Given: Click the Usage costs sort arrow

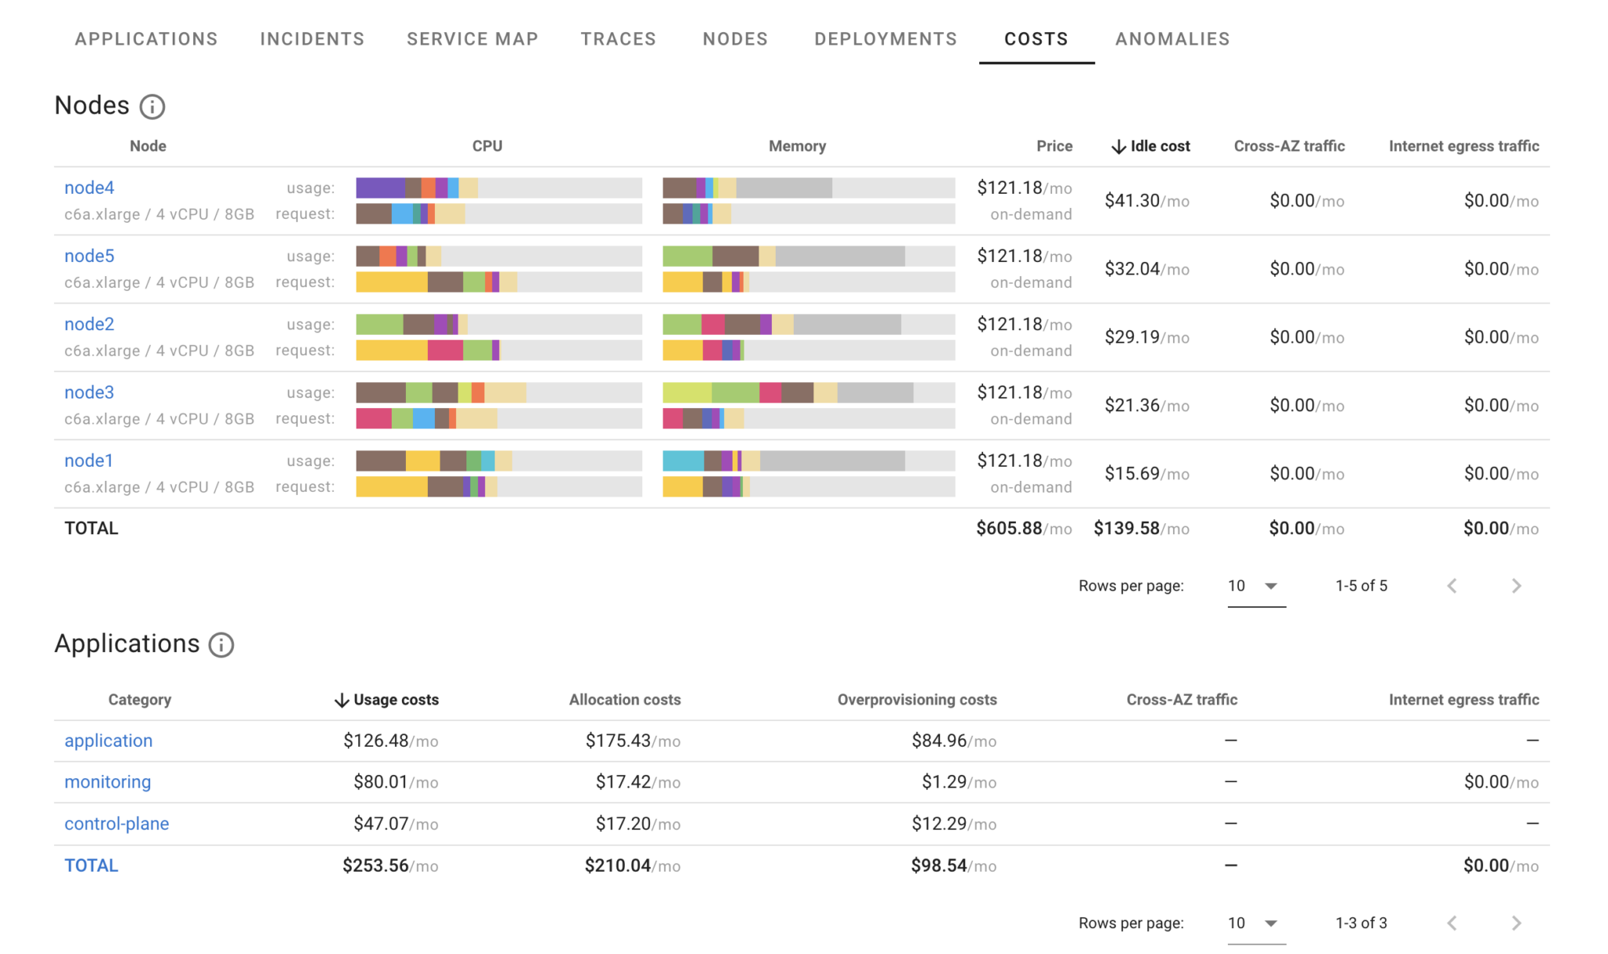Looking at the screenshot, I should coord(341,699).
